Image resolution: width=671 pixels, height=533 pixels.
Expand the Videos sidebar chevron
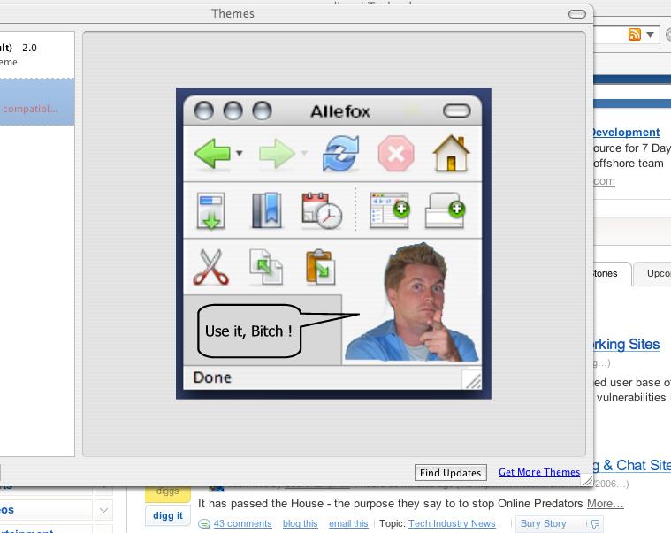tap(103, 510)
